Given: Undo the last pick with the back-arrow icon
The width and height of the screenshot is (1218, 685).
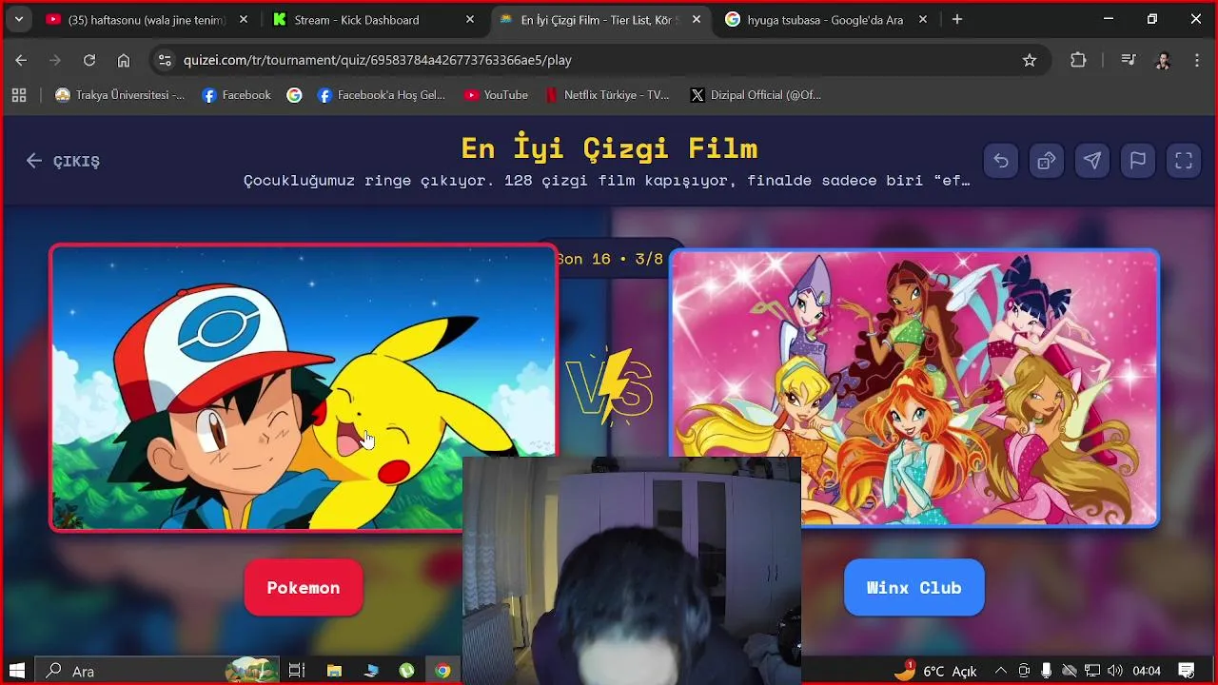Looking at the screenshot, I should 1001,161.
